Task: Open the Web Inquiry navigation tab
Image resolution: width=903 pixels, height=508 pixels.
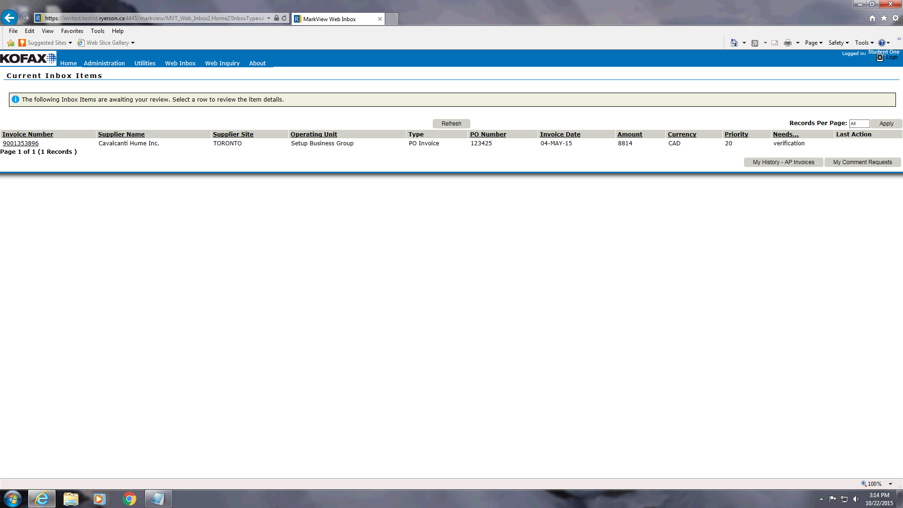Action: [222, 63]
